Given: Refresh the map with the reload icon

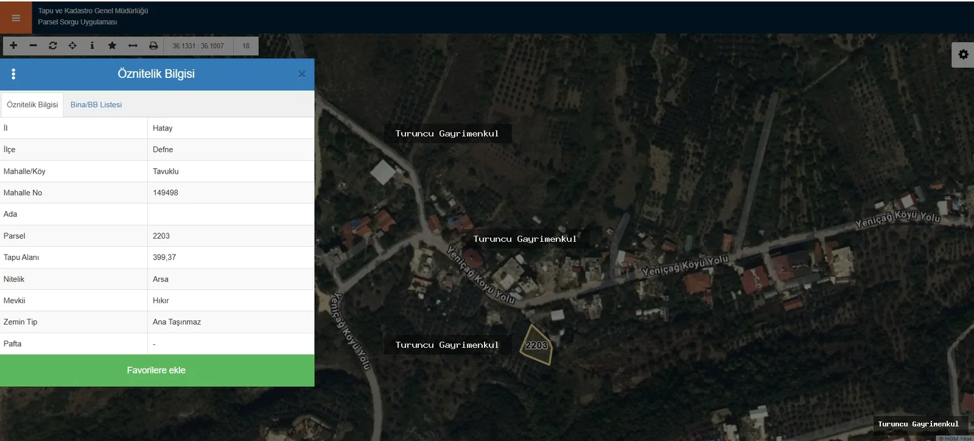Looking at the screenshot, I should pos(53,46).
